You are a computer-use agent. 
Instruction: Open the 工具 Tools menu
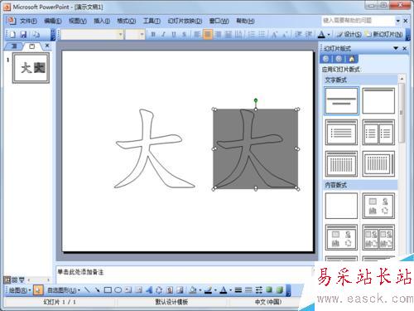point(152,21)
